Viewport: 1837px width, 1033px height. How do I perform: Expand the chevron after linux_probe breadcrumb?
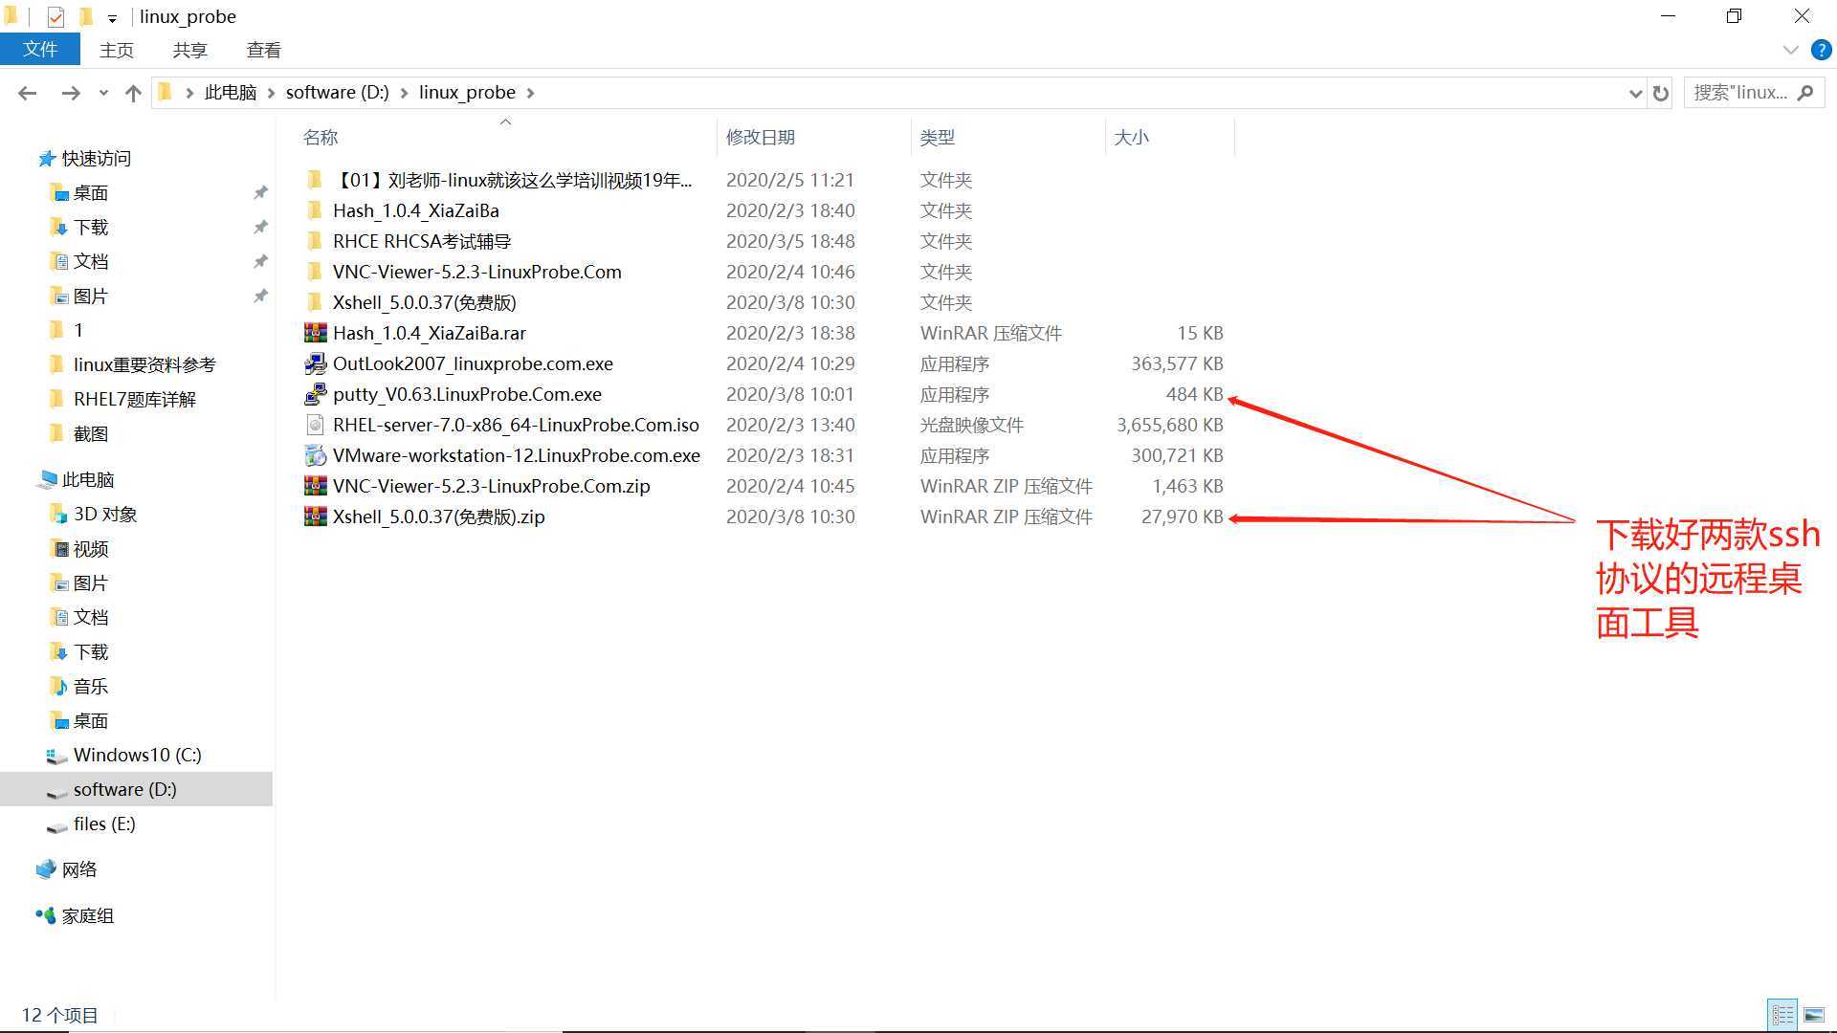coord(530,93)
